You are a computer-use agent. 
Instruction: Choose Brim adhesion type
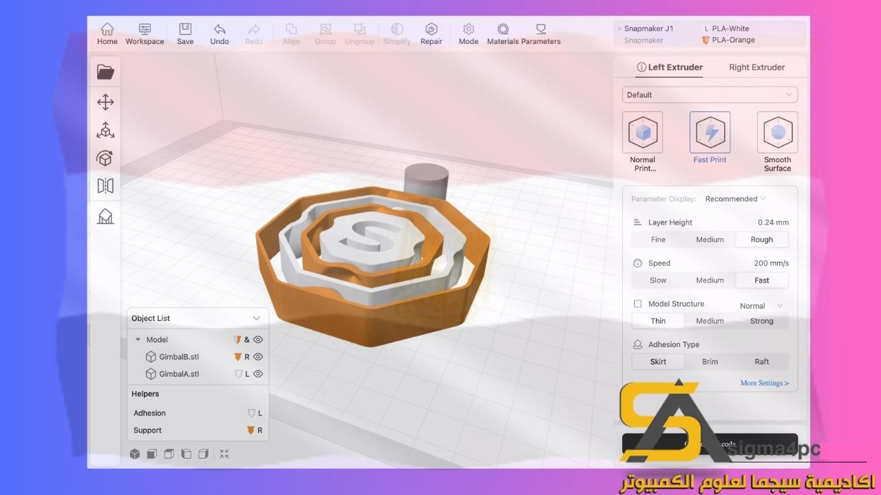(x=710, y=362)
